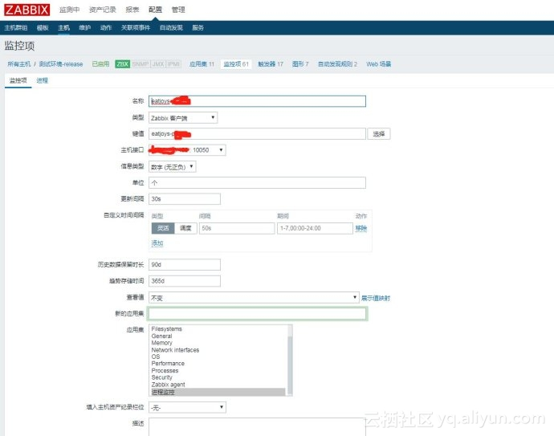Screen dimensions: 554x436
Task: Click the 已启用 status link
Action: tap(100, 64)
